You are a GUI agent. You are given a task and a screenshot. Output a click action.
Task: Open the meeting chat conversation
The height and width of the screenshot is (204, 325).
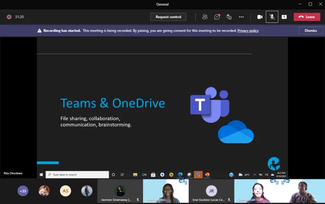217,17
